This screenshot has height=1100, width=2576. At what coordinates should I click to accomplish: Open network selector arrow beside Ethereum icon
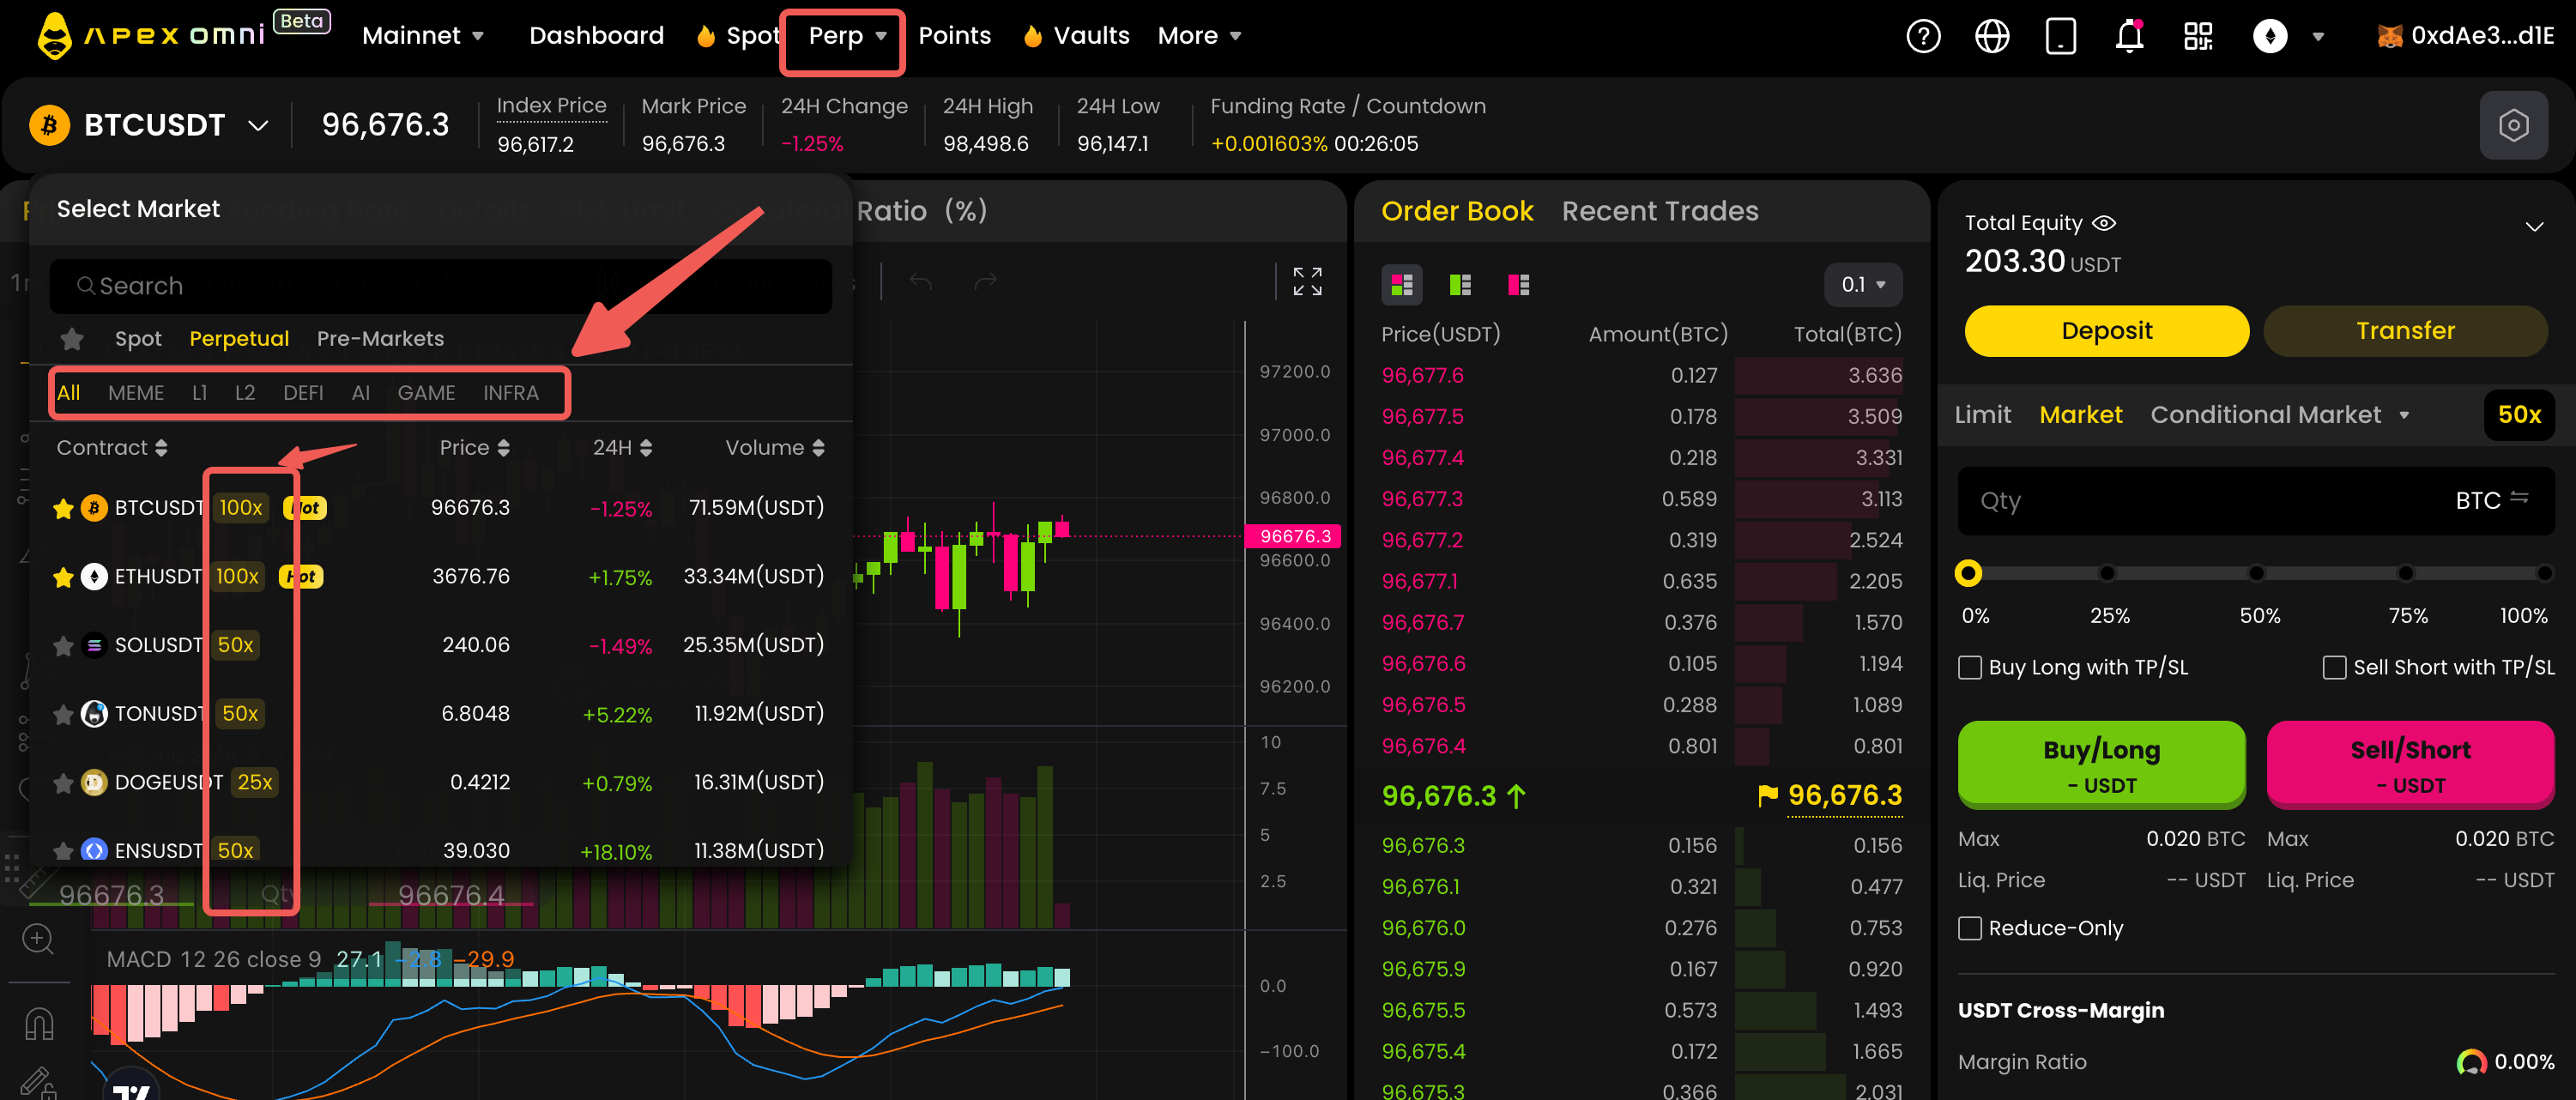[x=2318, y=37]
